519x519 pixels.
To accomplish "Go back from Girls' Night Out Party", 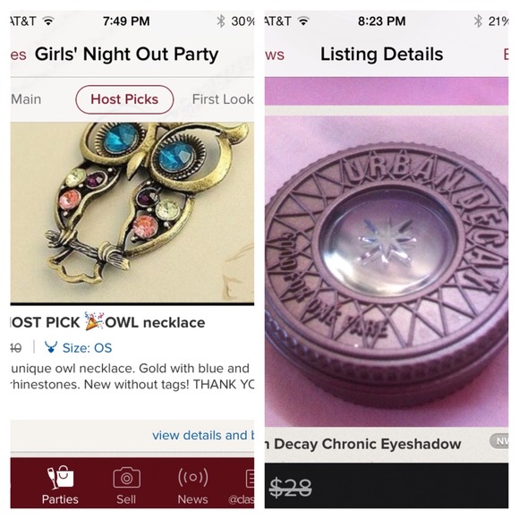I will click(x=18, y=55).
